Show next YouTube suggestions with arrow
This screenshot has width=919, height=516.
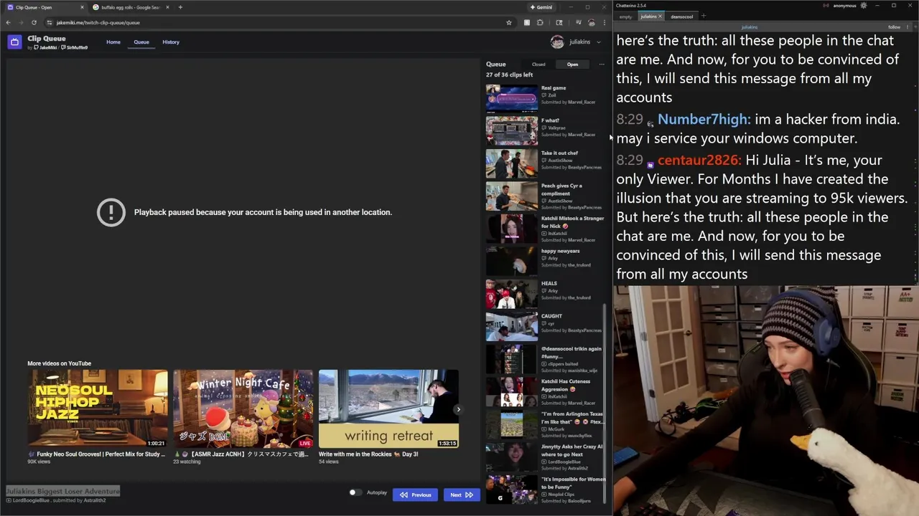(x=458, y=409)
